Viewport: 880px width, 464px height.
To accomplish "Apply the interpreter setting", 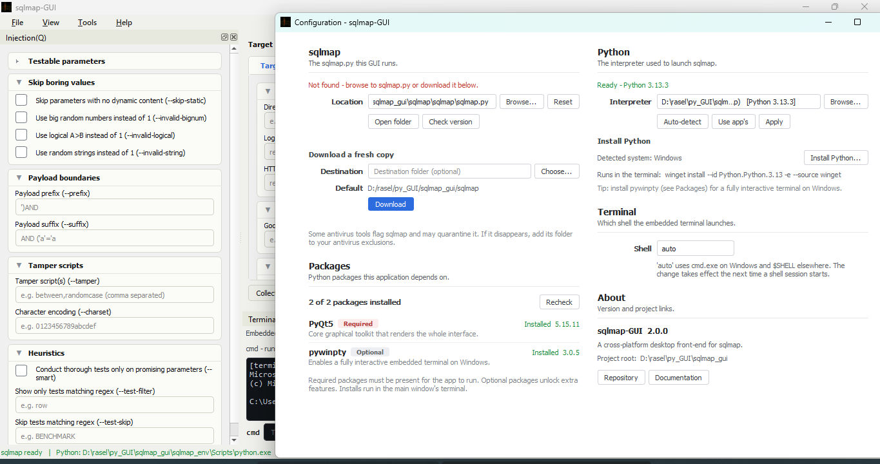I will pos(774,122).
